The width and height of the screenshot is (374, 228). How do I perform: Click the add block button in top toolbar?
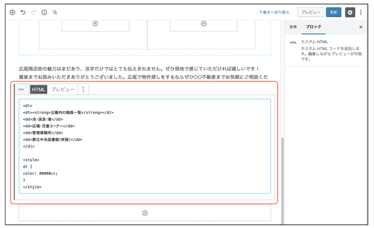pos(12,12)
